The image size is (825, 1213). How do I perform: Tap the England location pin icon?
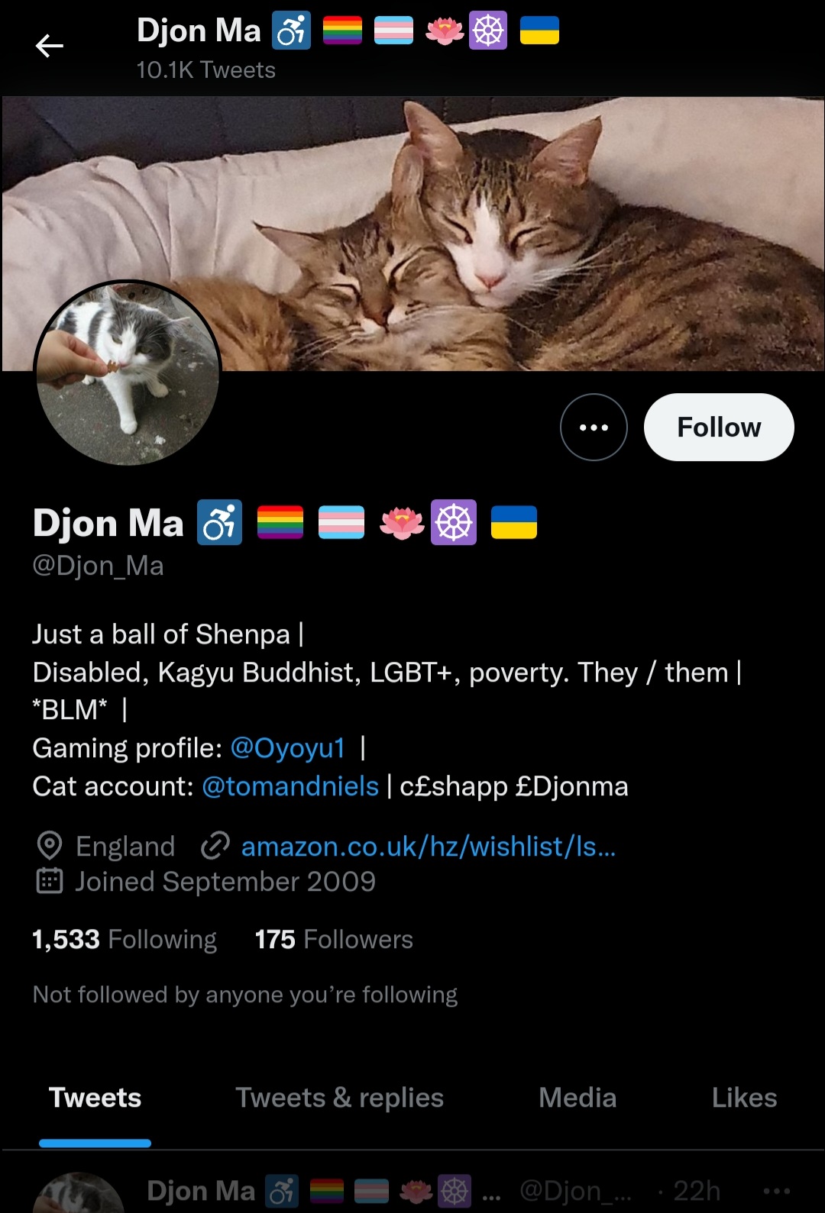click(x=50, y=847)
